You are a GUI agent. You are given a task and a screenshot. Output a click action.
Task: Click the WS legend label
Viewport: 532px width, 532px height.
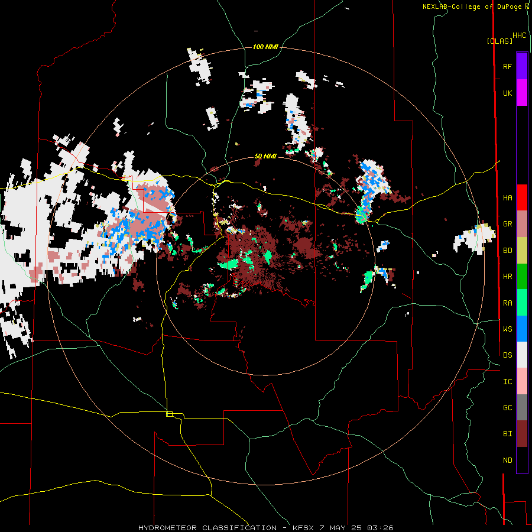pyautogui.click(x=507, y=329)
